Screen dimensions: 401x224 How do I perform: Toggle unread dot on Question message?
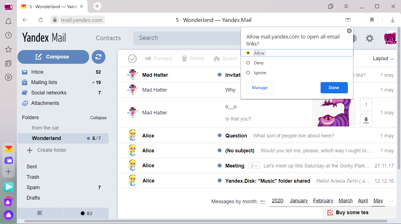point(220,135)
